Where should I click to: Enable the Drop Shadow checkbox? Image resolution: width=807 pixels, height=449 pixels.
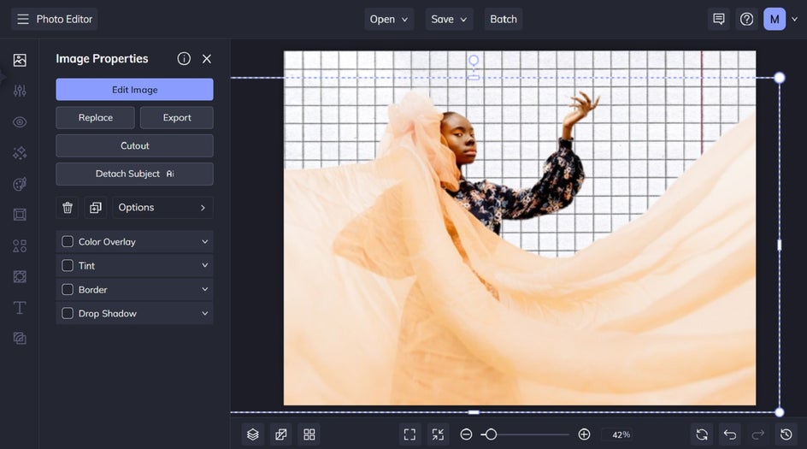pos(68,314)
